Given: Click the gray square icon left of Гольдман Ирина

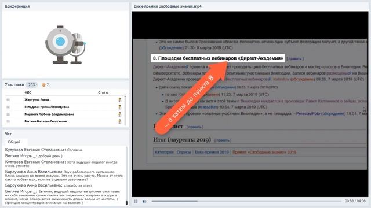Looking at the screenshot, I should (x=8, y=107).
